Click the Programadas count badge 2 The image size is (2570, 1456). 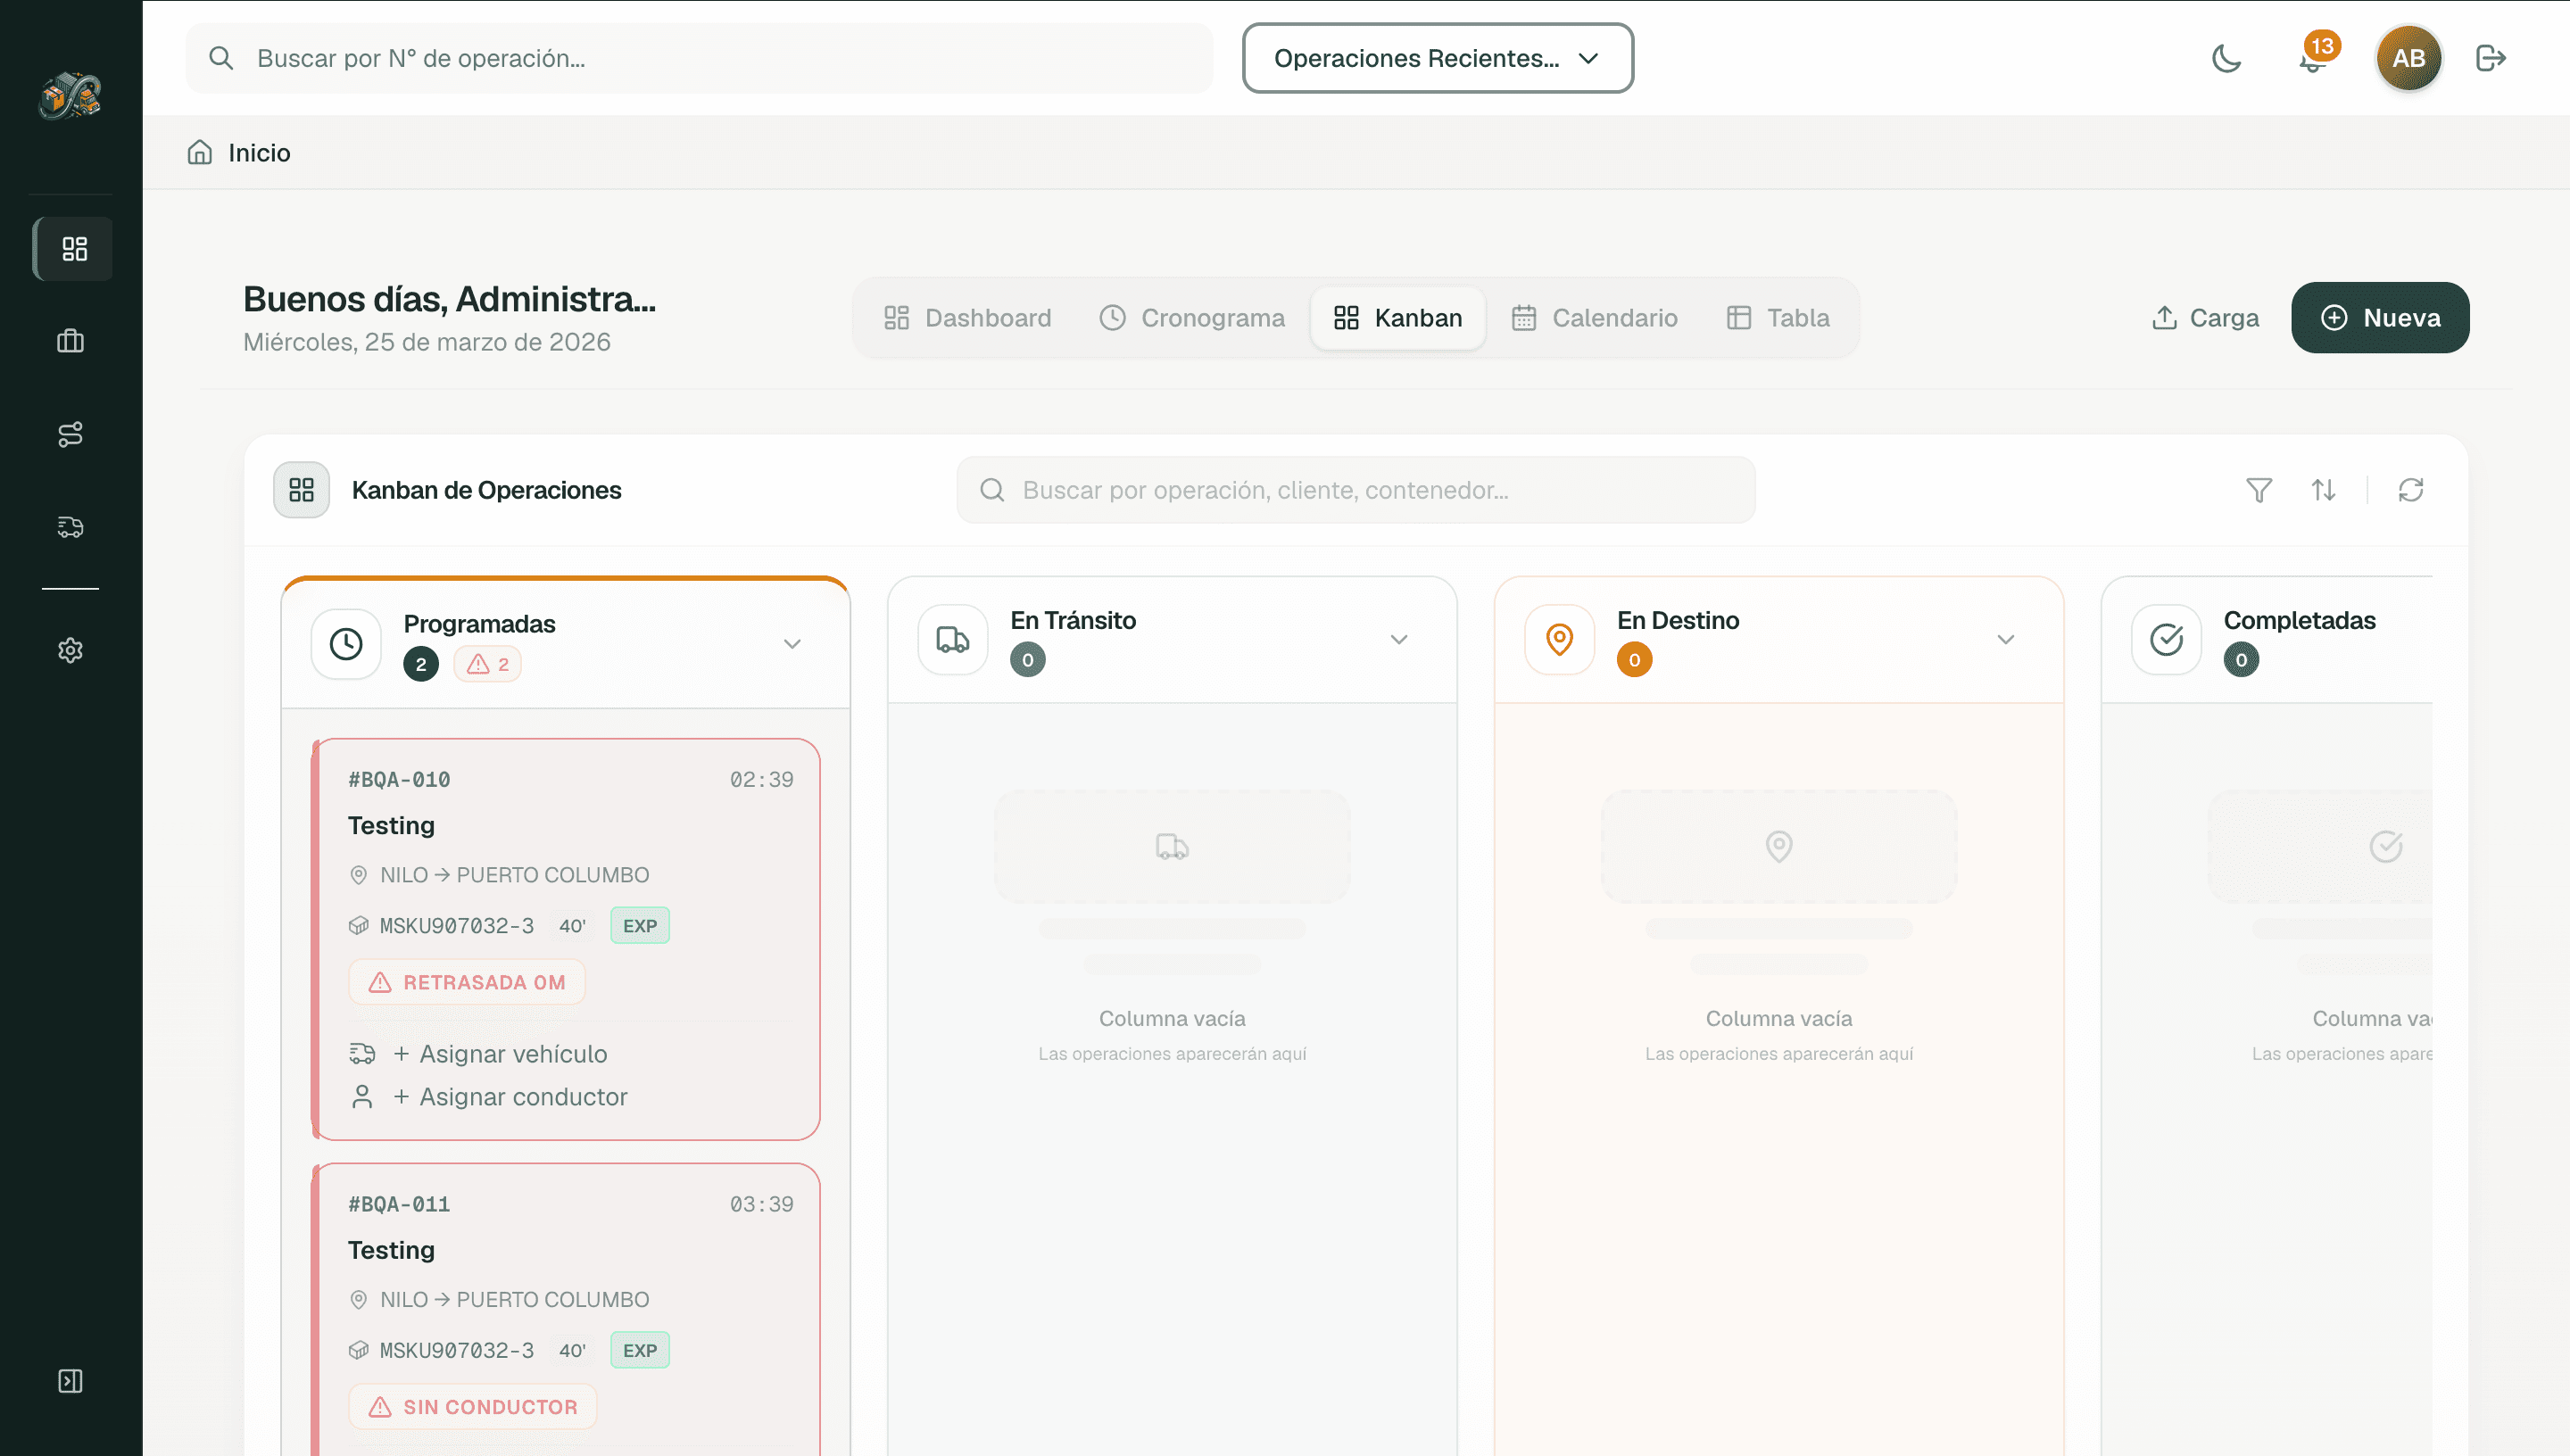click(421, 664)
